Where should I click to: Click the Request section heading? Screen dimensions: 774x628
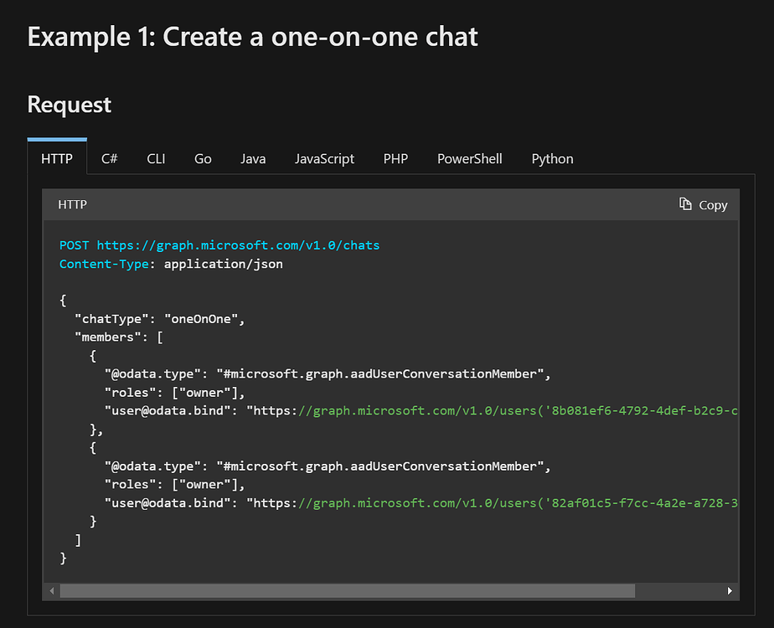(x=69, y=106)
